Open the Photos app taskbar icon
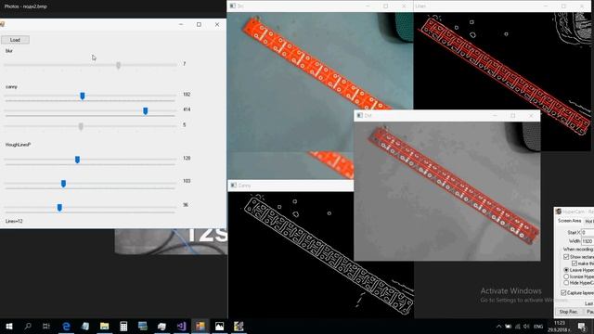 click(219, 326)
